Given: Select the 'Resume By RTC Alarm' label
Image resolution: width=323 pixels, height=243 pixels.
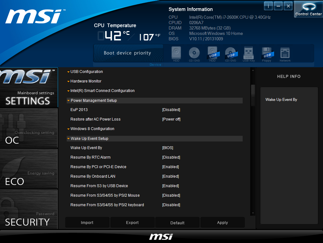Looking at the screenshot, I should click(91, 157).
